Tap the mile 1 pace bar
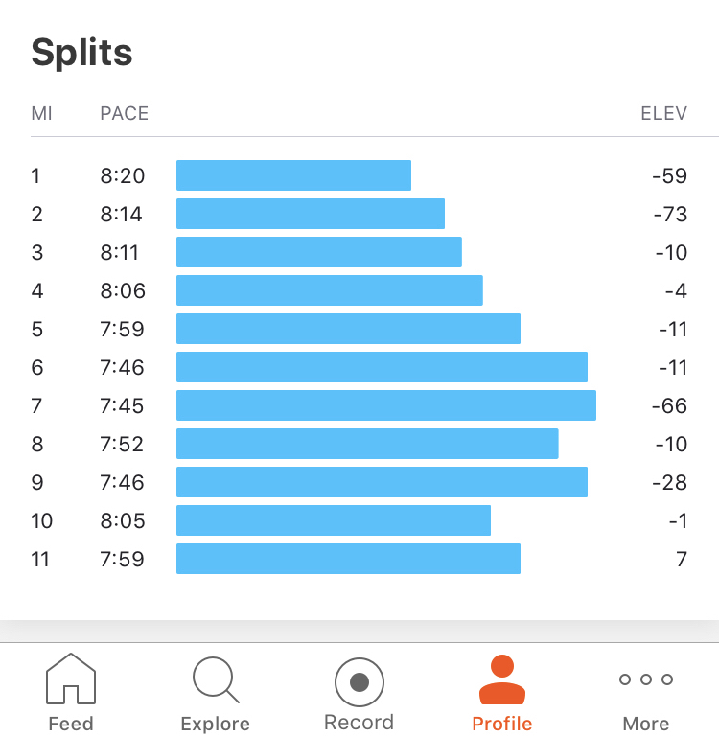 (x=293, y=175)
